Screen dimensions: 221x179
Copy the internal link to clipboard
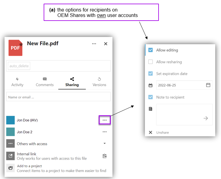point(105,156)
